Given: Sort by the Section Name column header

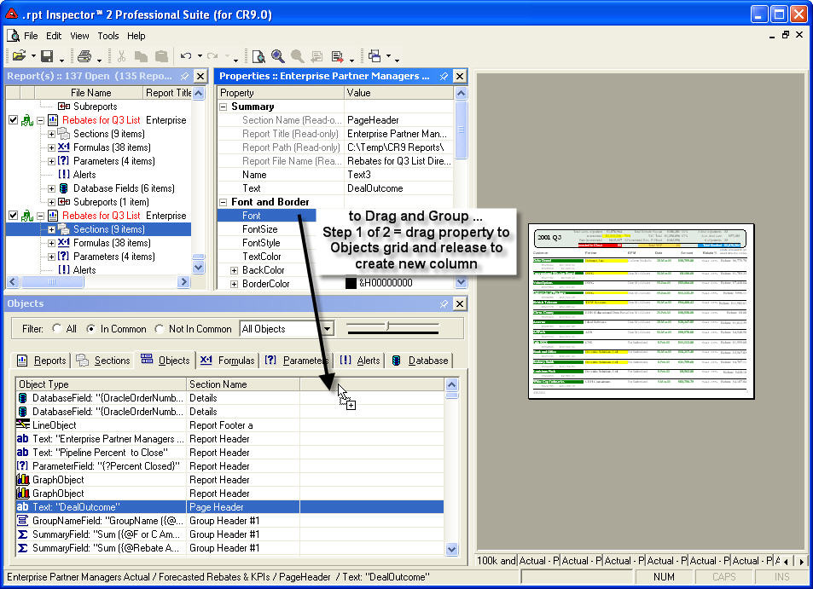Looking at the screenshot, I should pos(242,384).
